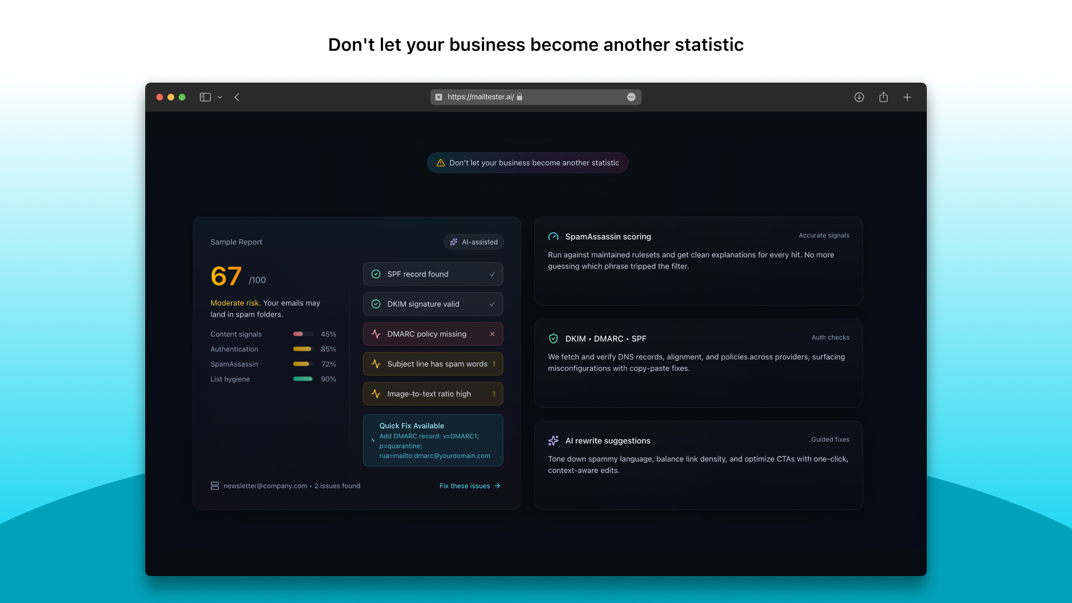Click the Fix these issues link
Viewport: 1072px width, 603px height.
pos(469,486)
